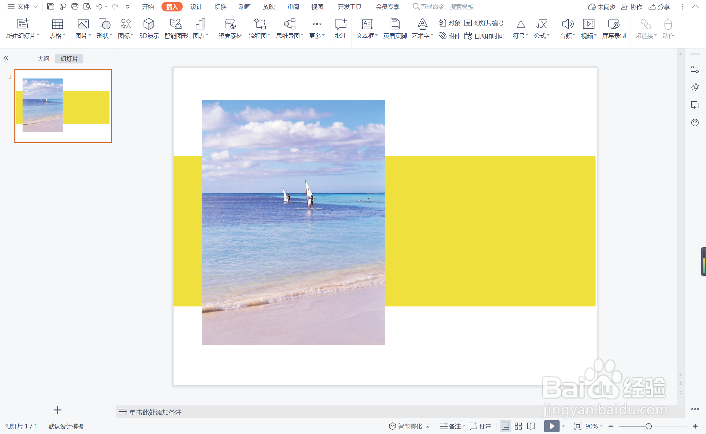Open the help icon in right sidebar
706x434 pixels.
click(695, 123)
